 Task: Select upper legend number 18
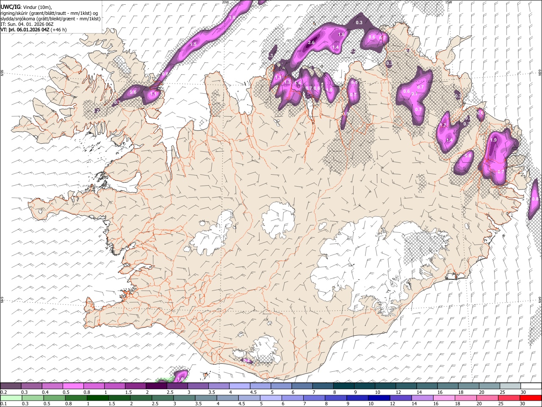(460, 392)
